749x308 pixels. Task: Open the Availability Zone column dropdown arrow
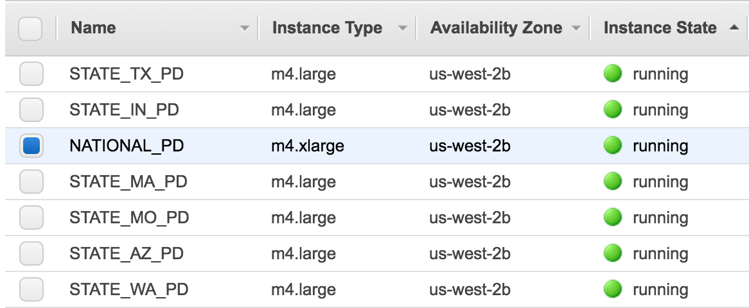click(576, 28)
